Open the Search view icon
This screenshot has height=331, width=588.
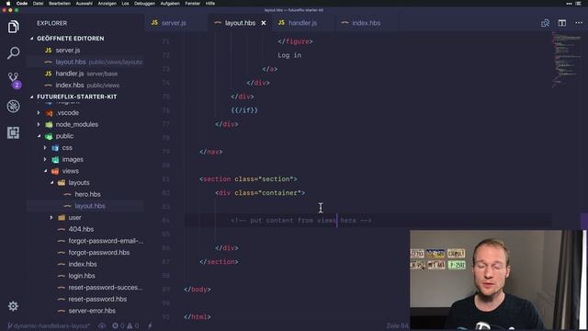[x=13, y=53]
